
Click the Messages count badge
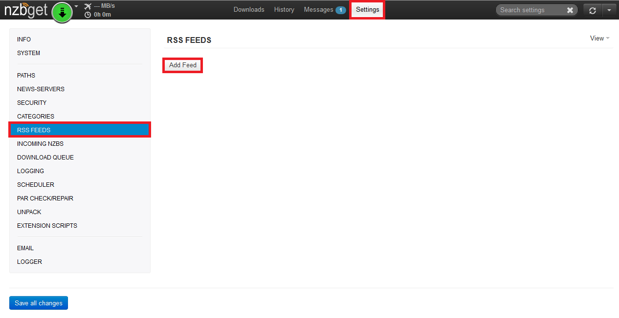tap(340, 10)
